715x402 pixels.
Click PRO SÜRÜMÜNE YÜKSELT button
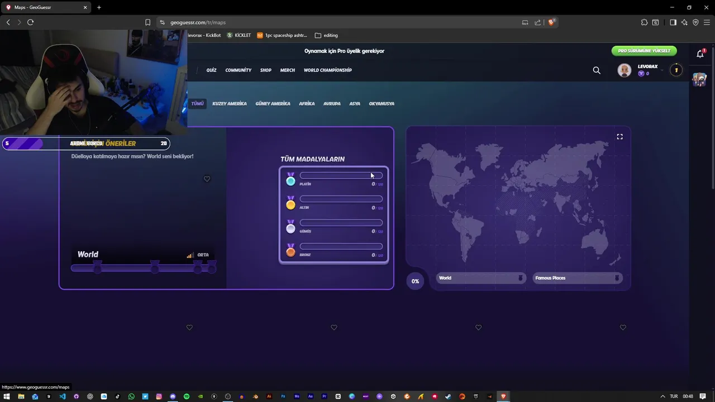pyautogui.click(x=644, y=51)
